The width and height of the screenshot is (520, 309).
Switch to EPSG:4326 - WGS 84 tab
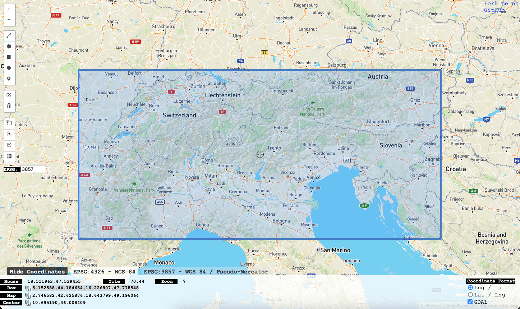[x=102, y=272]
